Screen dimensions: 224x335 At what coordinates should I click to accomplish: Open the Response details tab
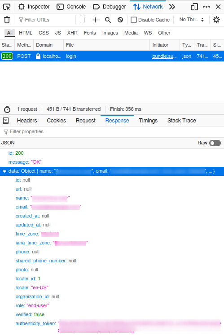[x=117, y=121]
